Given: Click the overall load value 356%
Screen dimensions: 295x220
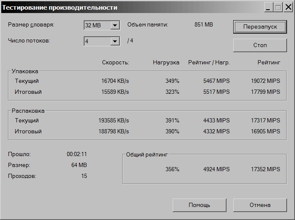Looking at the screenshot, I should (172, 169).
